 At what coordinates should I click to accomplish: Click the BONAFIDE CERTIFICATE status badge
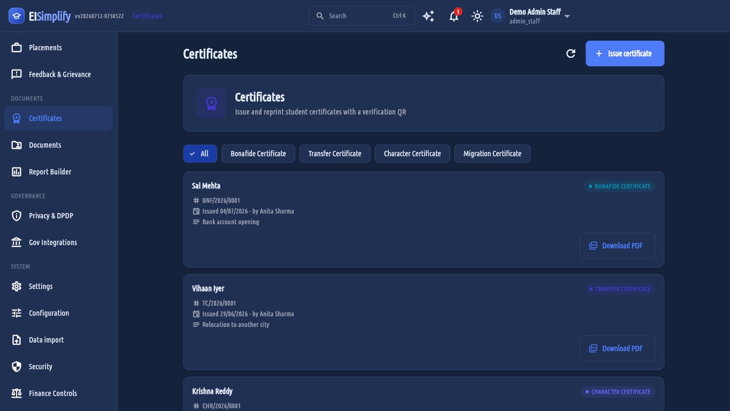tap(619, 186)
